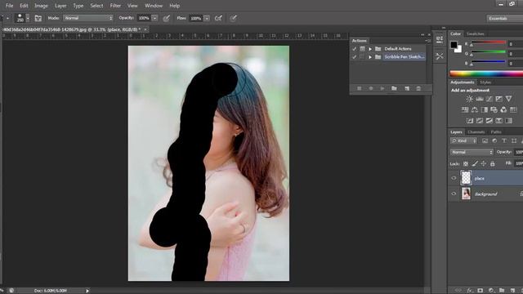The width and height of the screenshot is (523, 294).
Task: Add a Hue/Saturation adjustment
Action: pos(465,109)
